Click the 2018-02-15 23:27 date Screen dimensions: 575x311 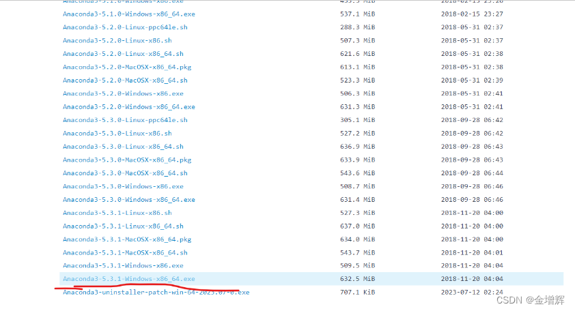tap(472, 14)
